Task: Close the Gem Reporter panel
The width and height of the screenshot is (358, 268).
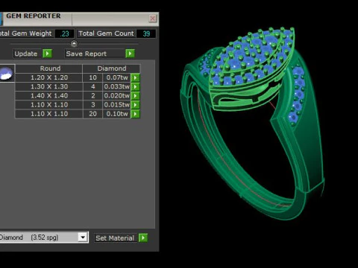Action: (x=152, y=19)
